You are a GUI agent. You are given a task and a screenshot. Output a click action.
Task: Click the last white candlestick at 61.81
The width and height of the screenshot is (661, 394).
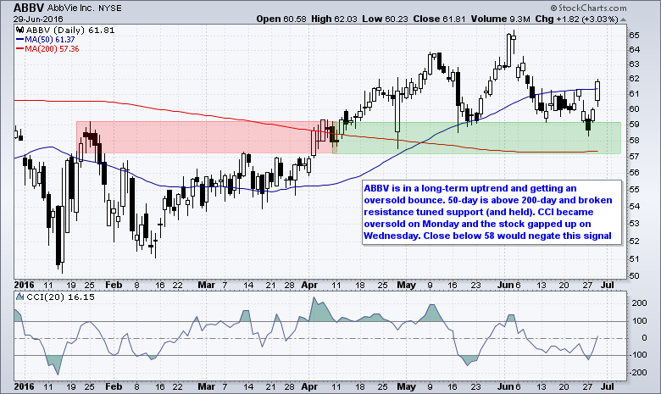coord(597,91)
